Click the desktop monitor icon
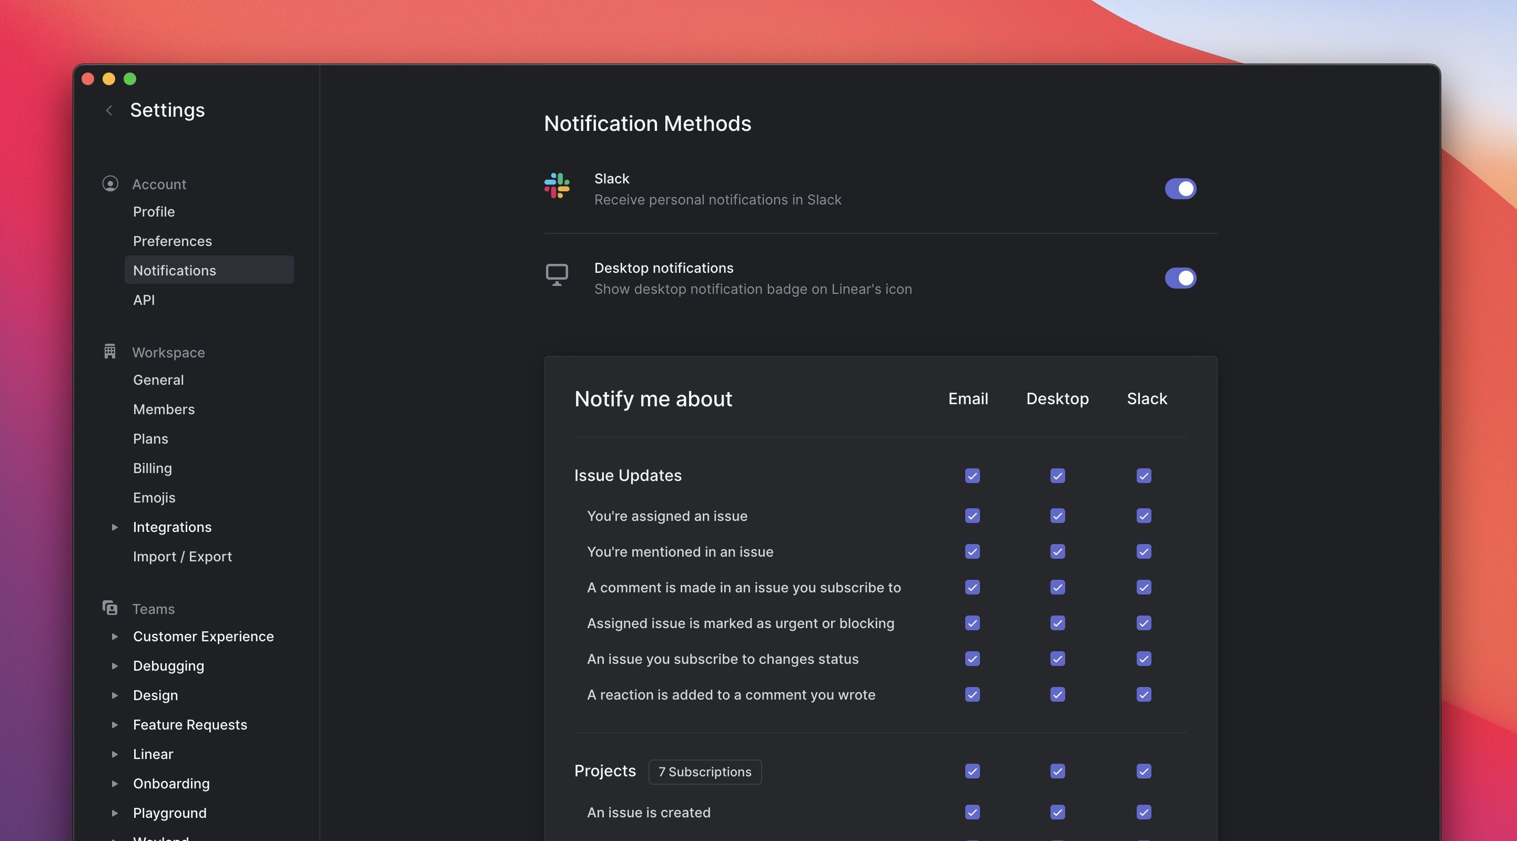Screen dimensions: 1517x841 pyautogui.click(x=557, y=275)
